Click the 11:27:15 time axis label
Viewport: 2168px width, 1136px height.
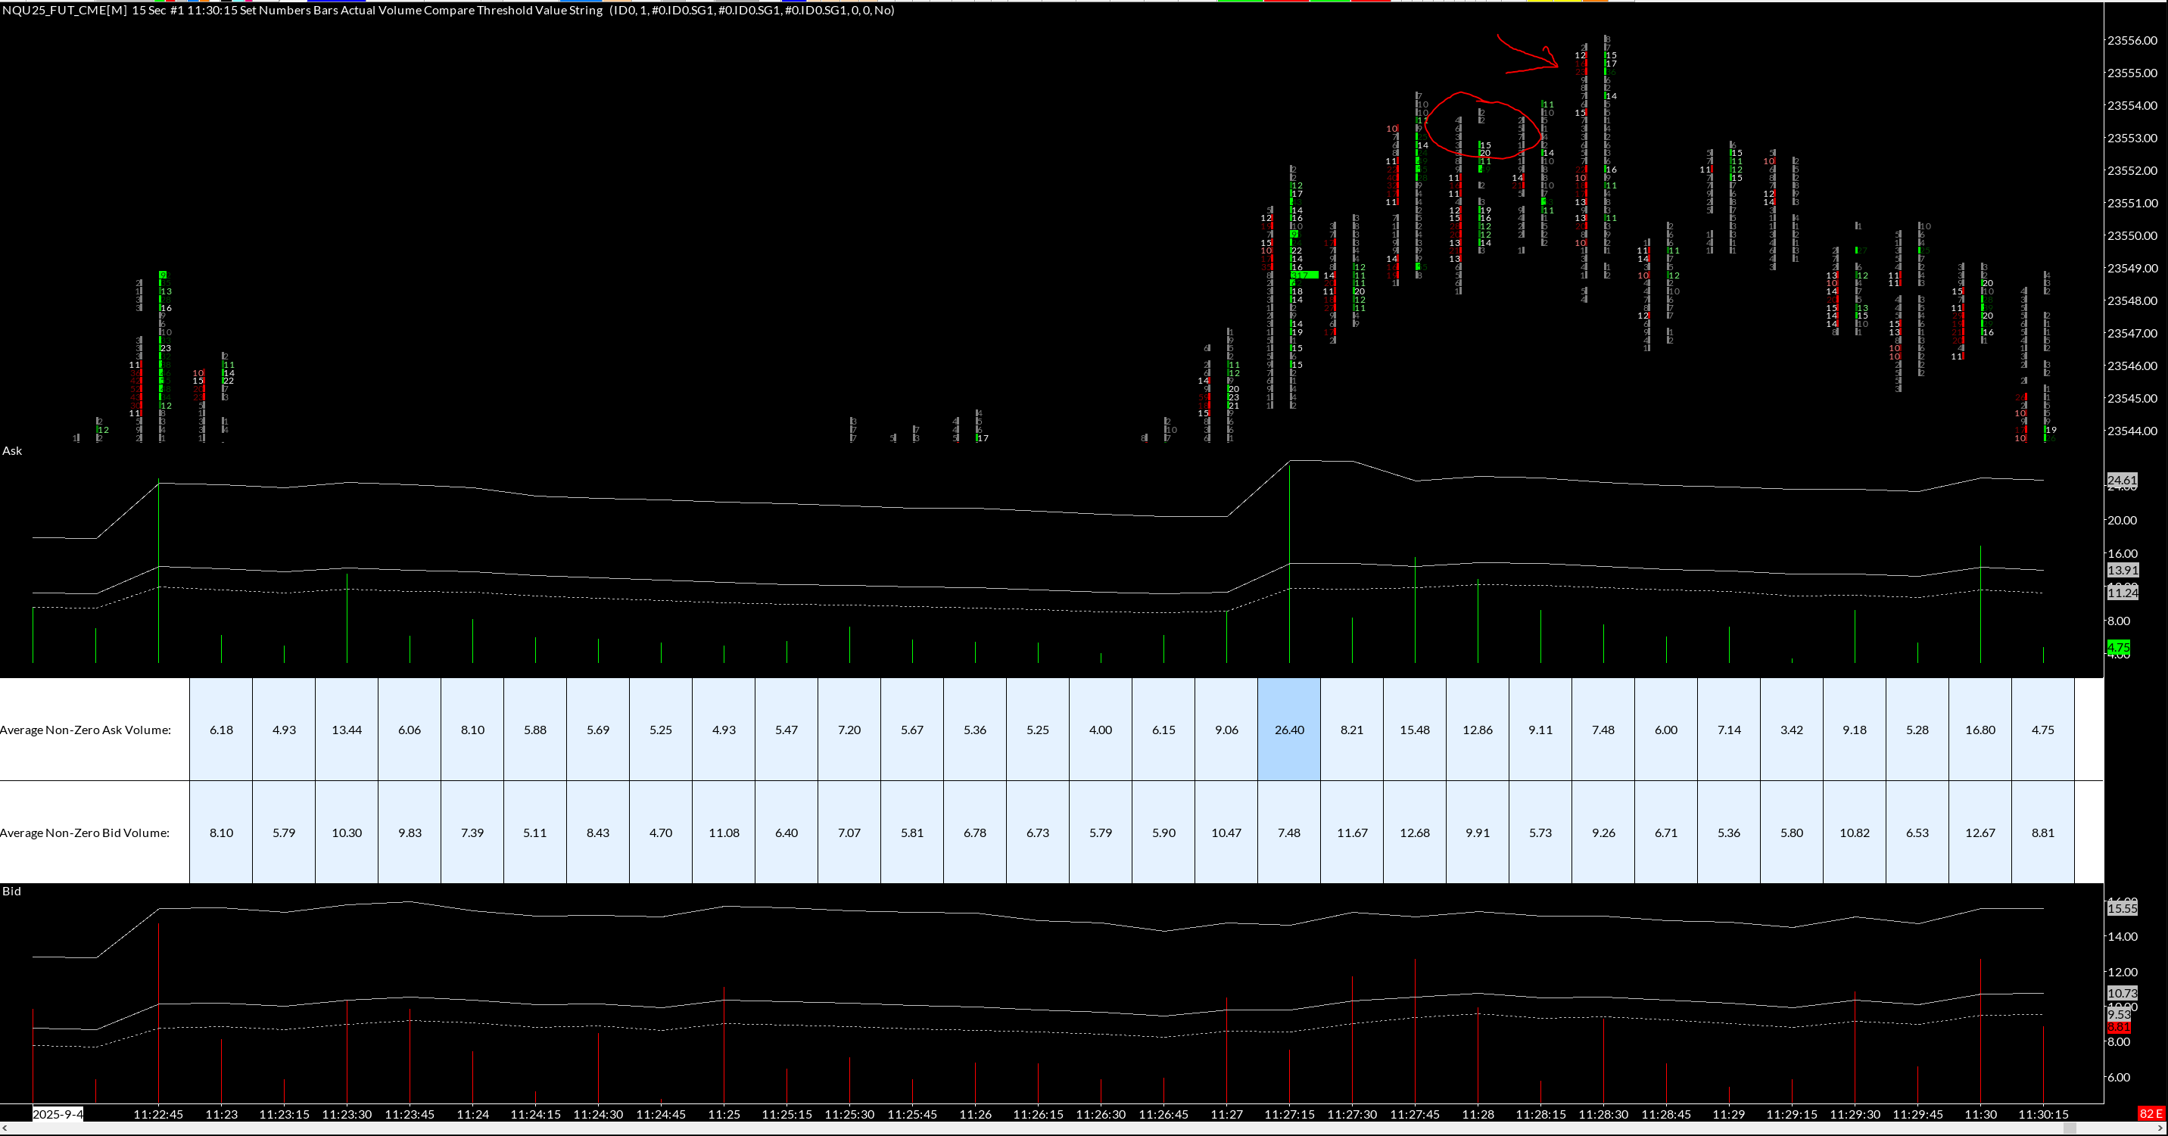click(x=1288, y=1114)
